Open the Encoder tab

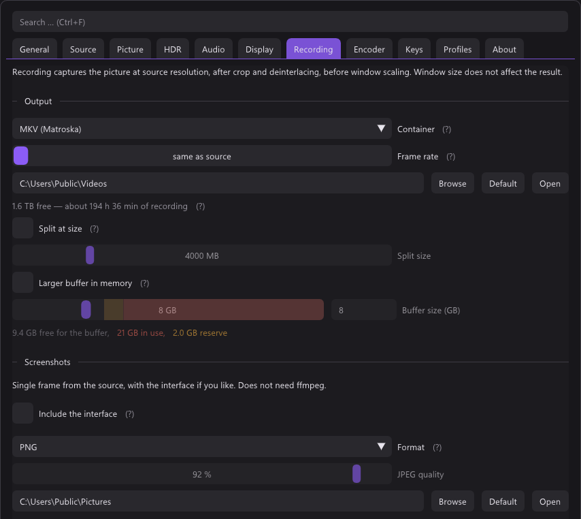point(369,49)
